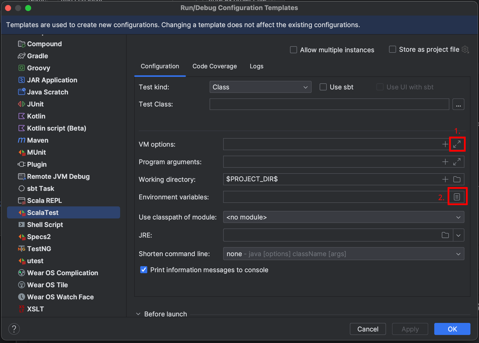Click the Cancel button
479x343 pixels.
tap(368, 329)
